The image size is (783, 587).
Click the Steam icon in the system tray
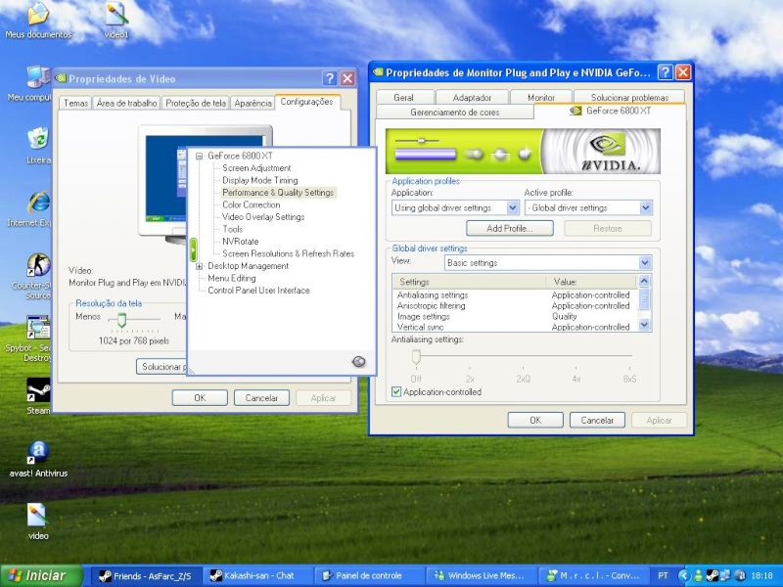tap(713, 575)
